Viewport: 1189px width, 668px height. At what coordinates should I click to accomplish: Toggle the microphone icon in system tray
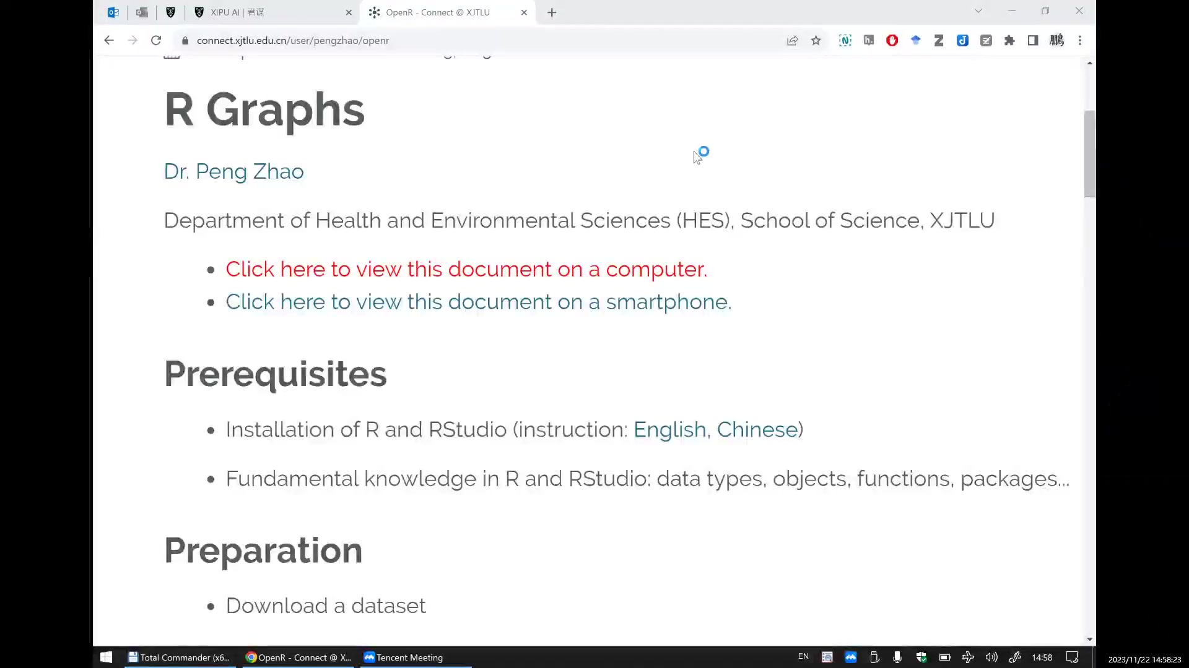click(897, 657)
